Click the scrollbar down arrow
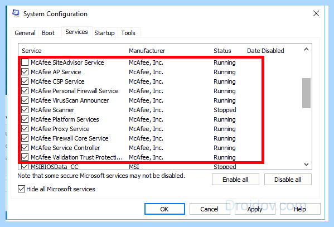Viewport: 334px width, 227px height. point(306,165)
